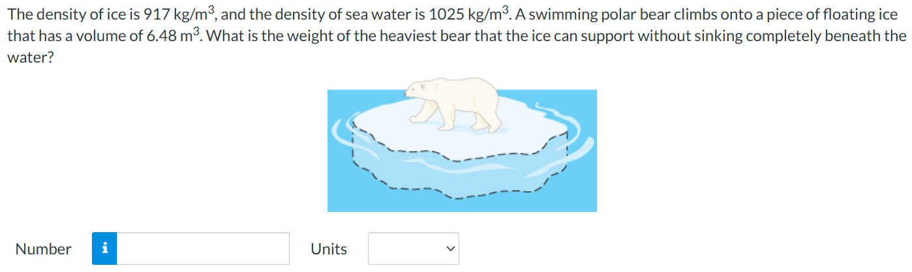Focus the Number answer input field
Screen dimensions: 912x272
click(203, 249)
